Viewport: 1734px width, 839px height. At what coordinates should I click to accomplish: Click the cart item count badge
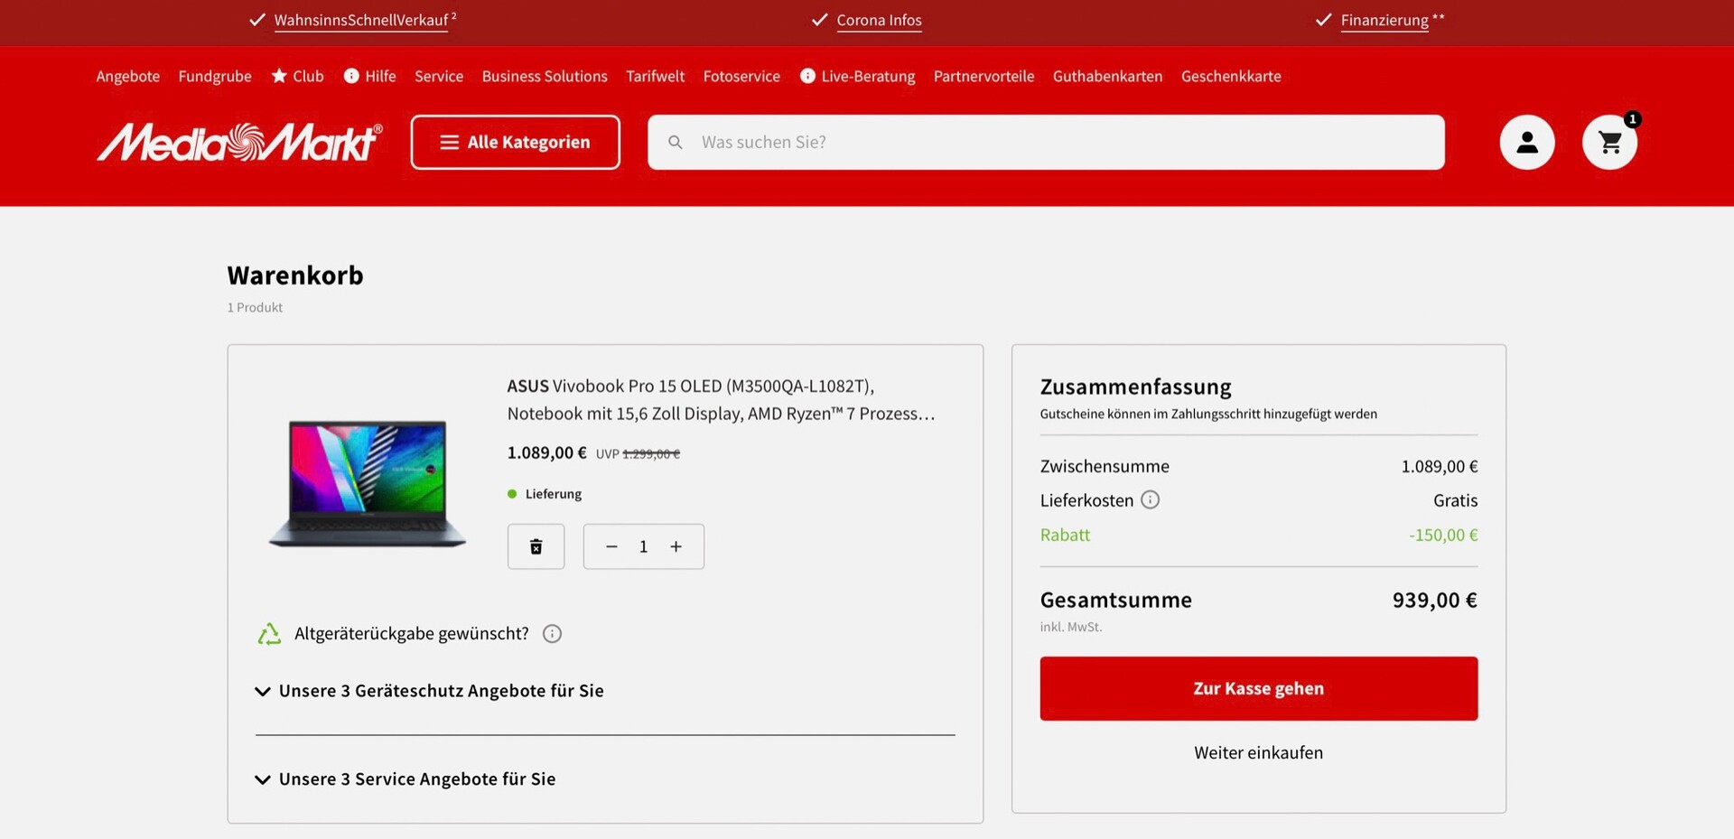point(1632,119)
